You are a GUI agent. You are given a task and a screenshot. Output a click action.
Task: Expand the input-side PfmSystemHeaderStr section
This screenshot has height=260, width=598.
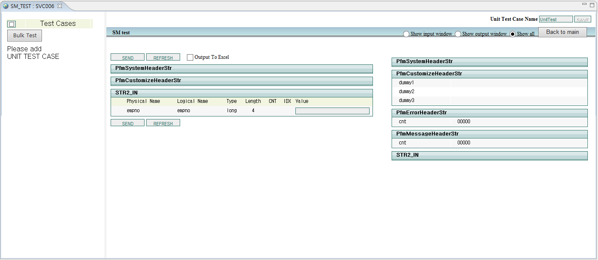(x=242, y=69)
